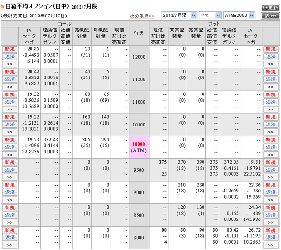Screen dimensions: 281x250
Task: Click call-side 新規 for strike 11500
Action: coord(10,72)
